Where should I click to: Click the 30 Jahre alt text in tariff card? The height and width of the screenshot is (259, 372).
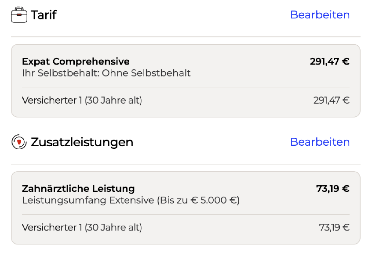[113, 100]
